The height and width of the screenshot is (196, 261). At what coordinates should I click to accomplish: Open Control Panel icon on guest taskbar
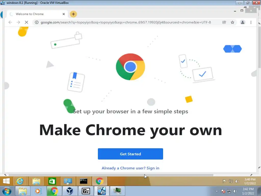pyautogui.click(x=68, y=181)
